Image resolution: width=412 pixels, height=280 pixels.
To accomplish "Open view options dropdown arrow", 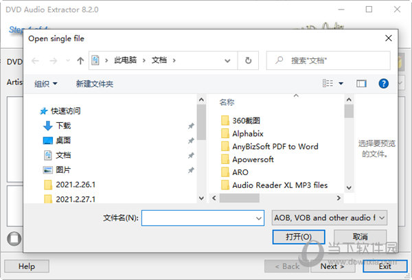I will tap(341, 84).
